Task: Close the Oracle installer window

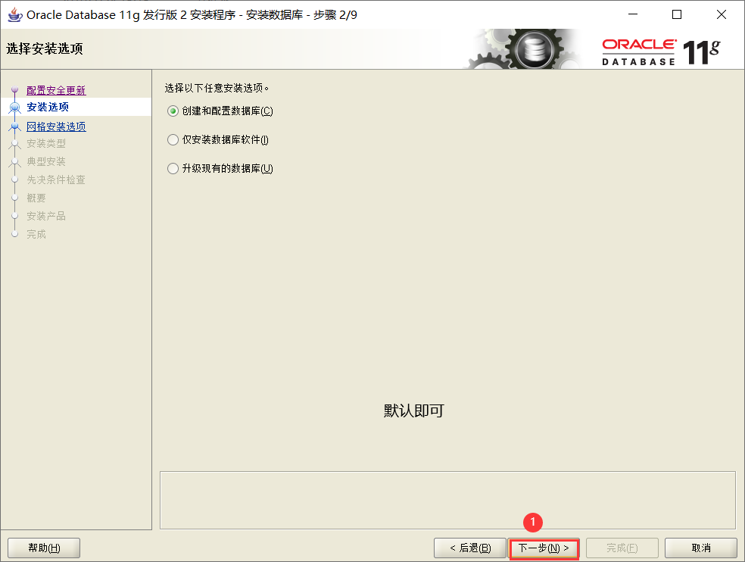Action: coord(722,14)
